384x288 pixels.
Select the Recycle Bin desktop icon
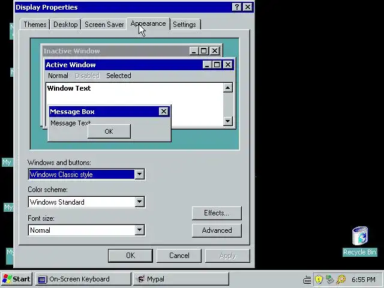coord(360,241)
